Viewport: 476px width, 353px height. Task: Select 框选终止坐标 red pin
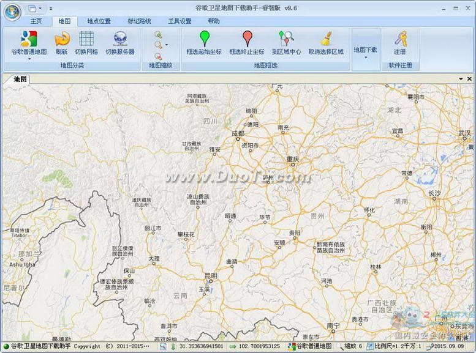tap(247, 38)
